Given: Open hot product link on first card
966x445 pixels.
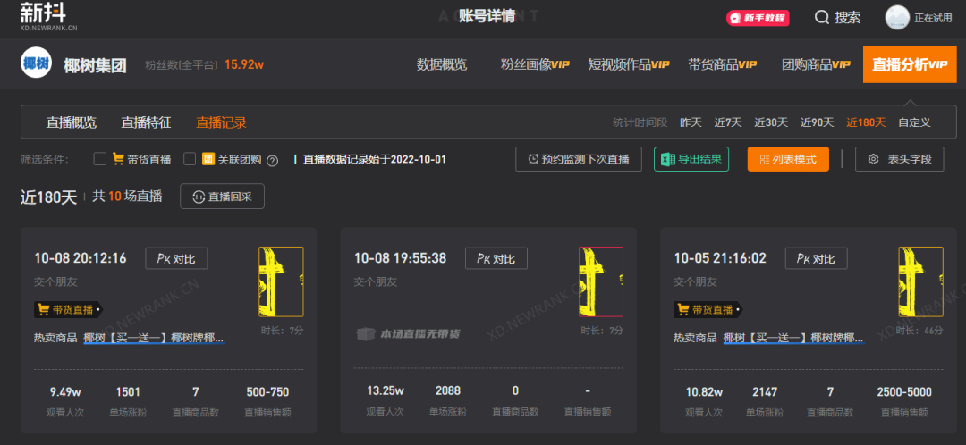Looking at the screenshot, I should (154, 338).
